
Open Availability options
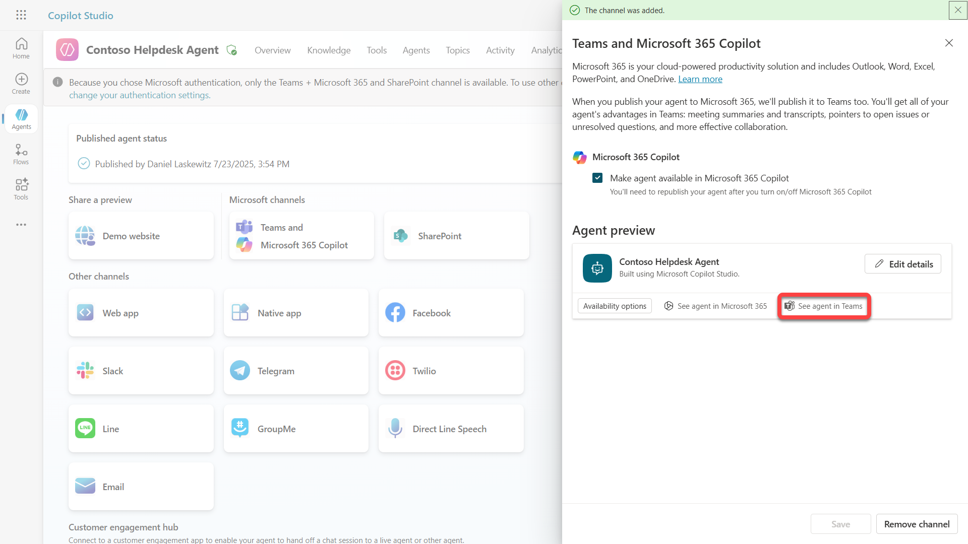pyautogui.click(x=615, y=306)
